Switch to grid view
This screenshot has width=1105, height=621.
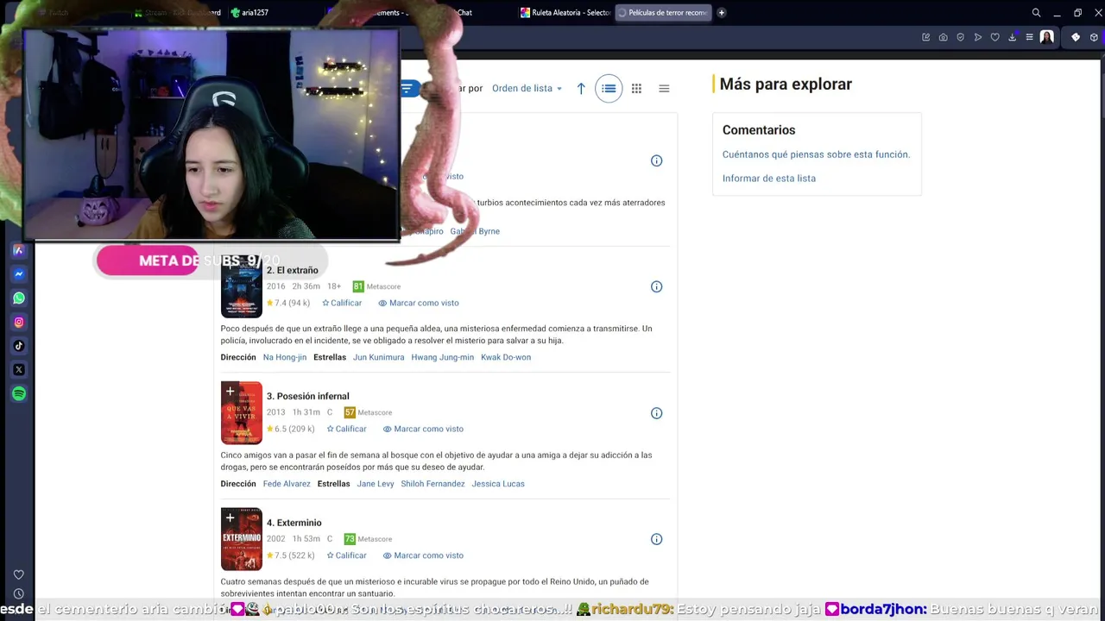pyautogui.click(x=636, y=88)
